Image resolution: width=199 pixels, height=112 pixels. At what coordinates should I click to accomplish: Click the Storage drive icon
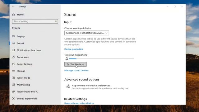(x=13, y=71)
